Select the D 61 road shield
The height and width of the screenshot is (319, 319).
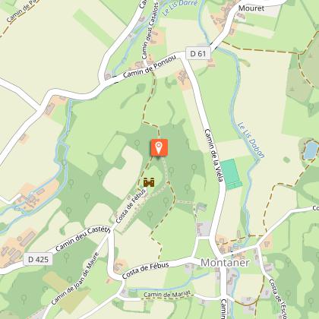(x=198, y=53)
